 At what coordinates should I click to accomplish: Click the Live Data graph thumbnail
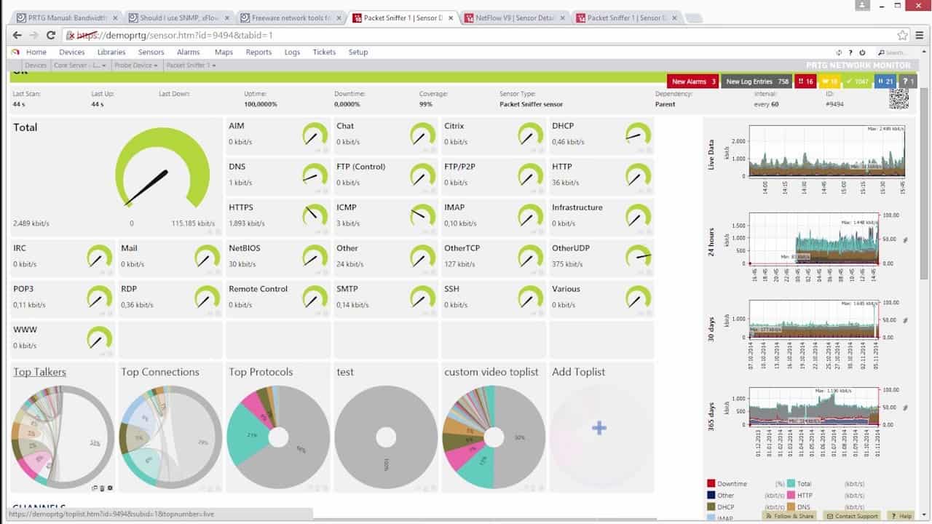[x=828, y=152]
